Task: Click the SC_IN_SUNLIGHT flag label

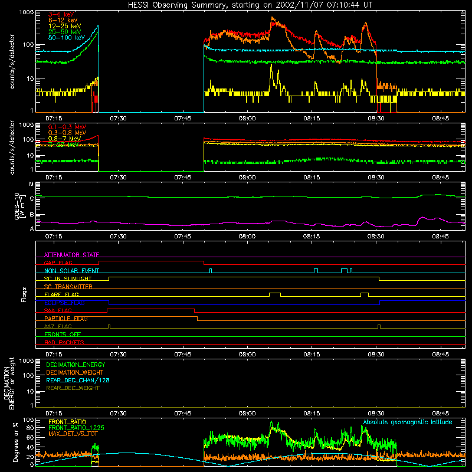Action: [x=68, y=278]
